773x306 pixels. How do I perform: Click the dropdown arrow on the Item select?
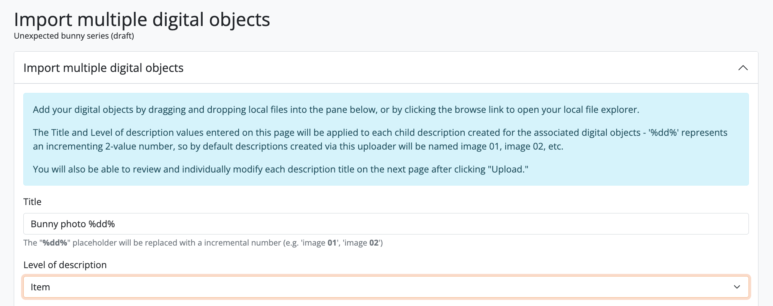click(x=737, y=287)
